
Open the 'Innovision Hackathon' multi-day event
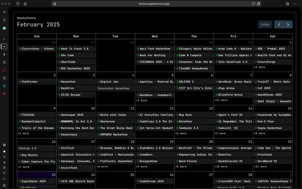click(x=135, y=88)
